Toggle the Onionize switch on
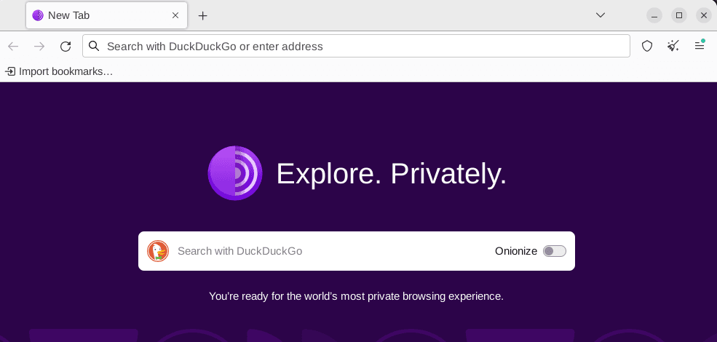The height and width of the screenshot is (342, 717). pos(554,251)
